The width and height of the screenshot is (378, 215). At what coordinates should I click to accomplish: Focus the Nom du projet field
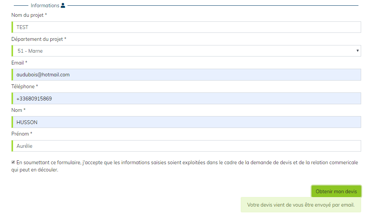click(x=186, y=27)
